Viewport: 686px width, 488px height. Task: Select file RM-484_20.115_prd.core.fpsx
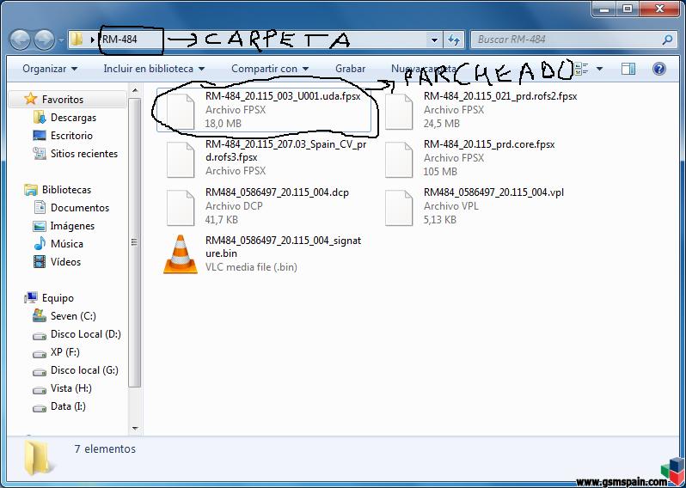[x=489, y=144]
